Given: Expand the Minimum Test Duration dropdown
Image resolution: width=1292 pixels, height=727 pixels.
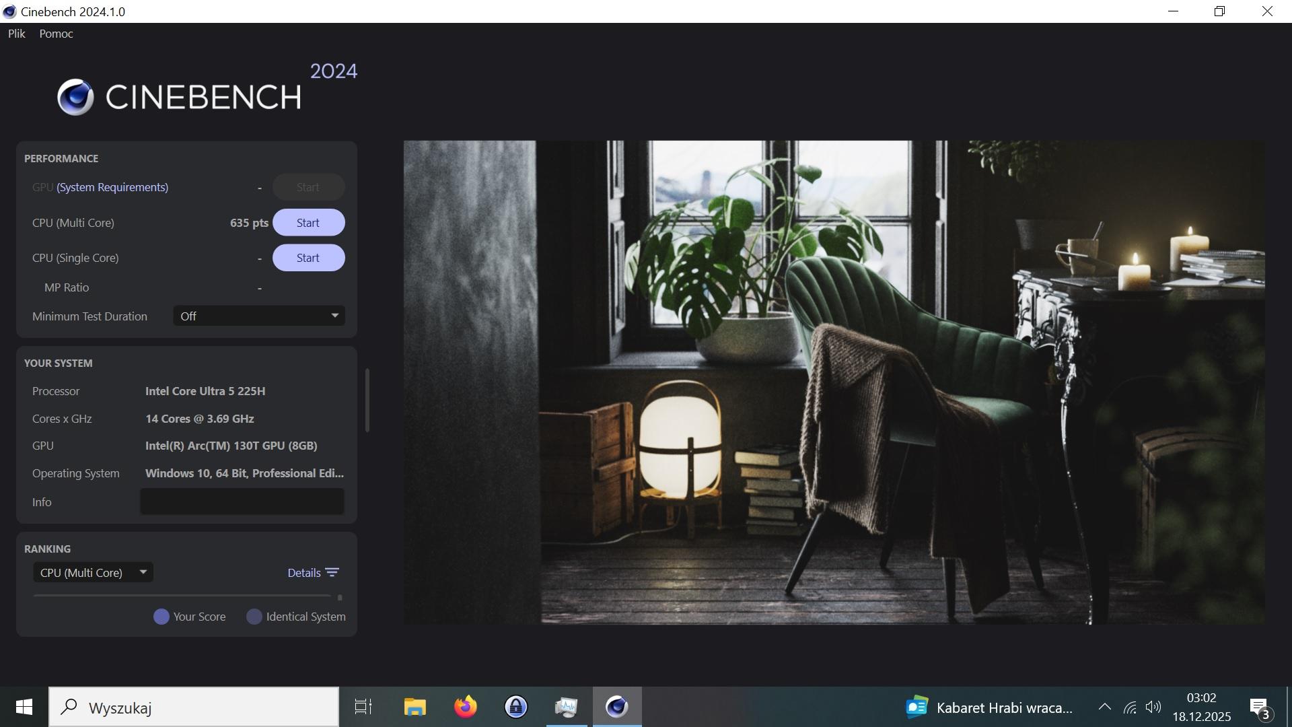Looking at the screenshot, I should coord(259,316).
